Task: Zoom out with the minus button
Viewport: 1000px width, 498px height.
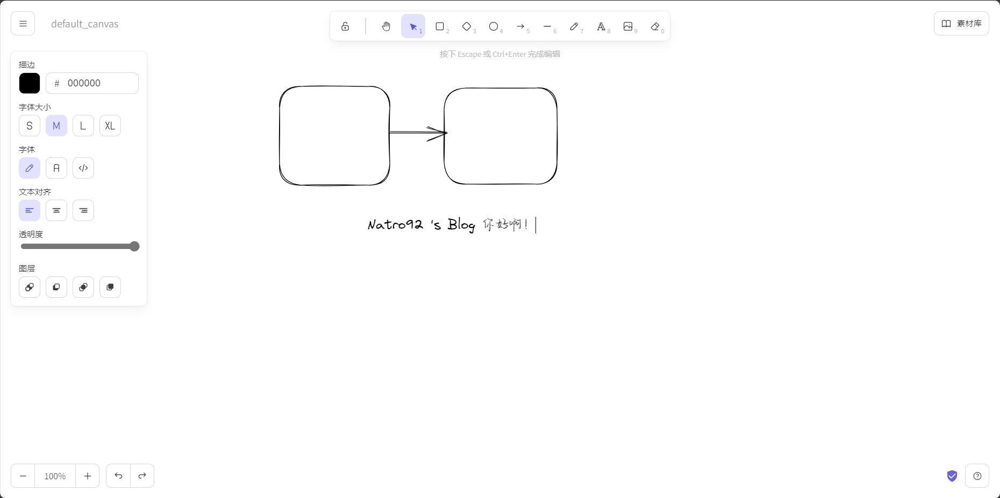Action: (x=23, y=476)
